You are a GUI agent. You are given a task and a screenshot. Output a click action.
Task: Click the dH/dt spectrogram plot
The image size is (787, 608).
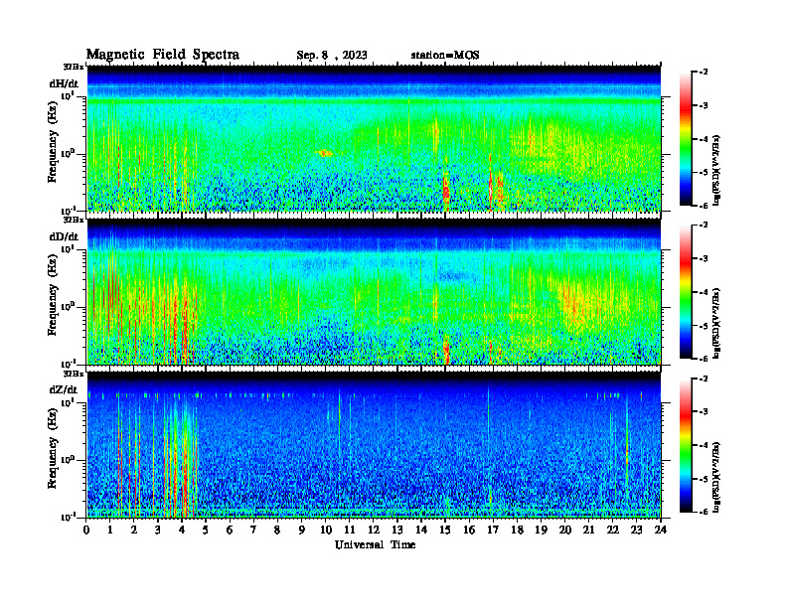point(374,138)
